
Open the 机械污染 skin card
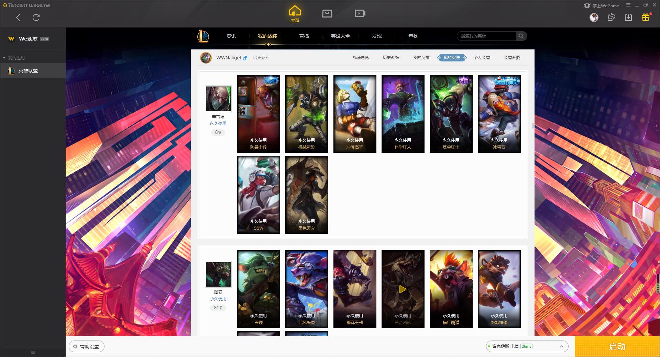point(307,114)
